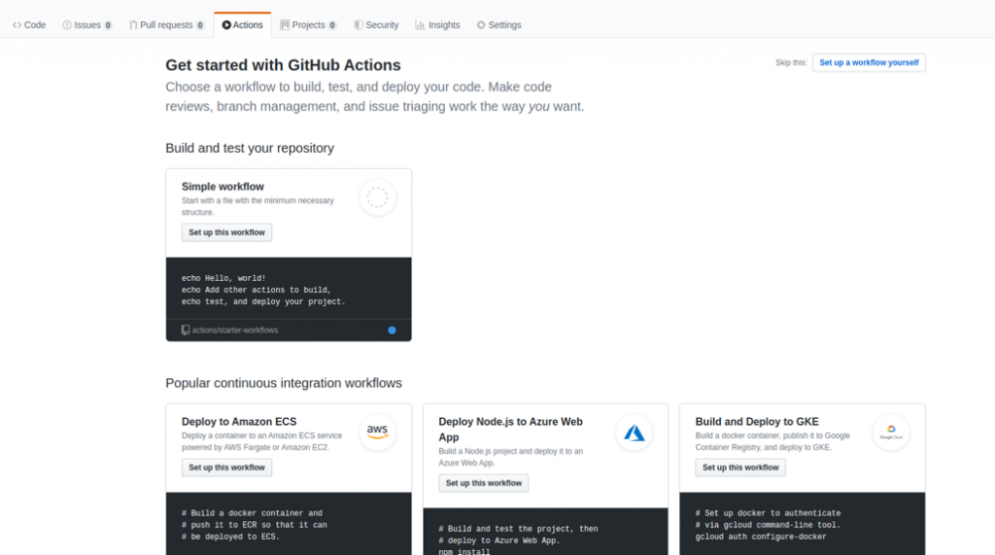The image size is (995, 555).
Task: Click the Actions play icon
Action: pos(226,24)
